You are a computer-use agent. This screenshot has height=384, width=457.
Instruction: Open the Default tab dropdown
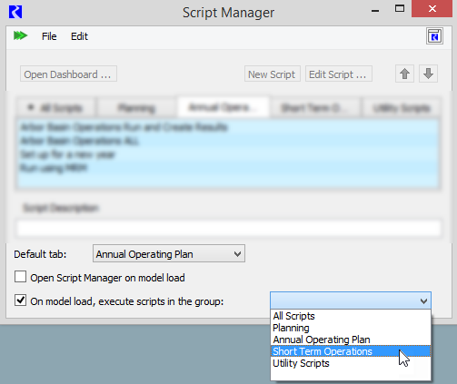click(x=169, y=253)
